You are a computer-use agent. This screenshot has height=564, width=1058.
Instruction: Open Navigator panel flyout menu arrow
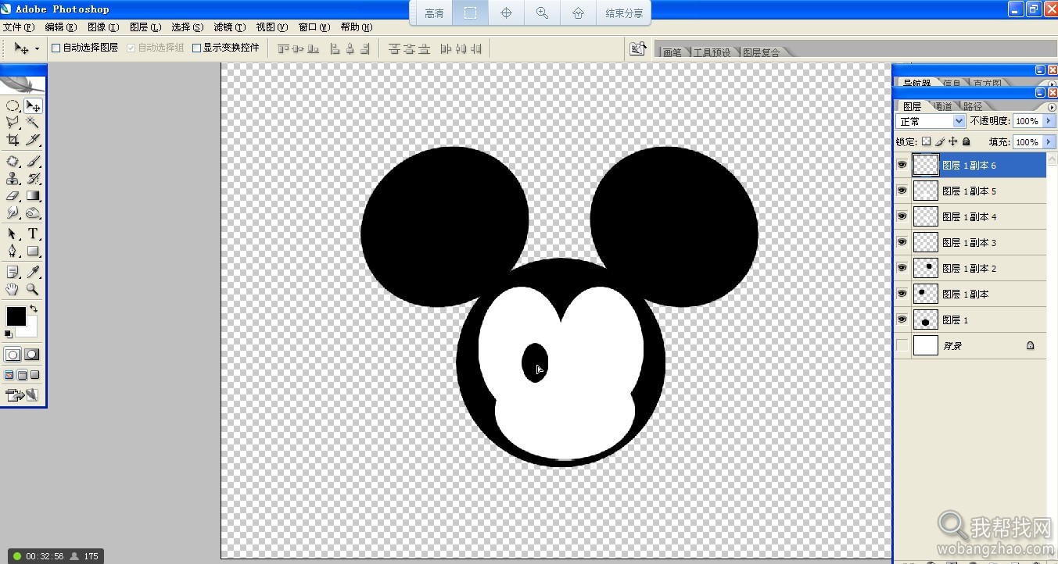click(x=1051, y=83)
